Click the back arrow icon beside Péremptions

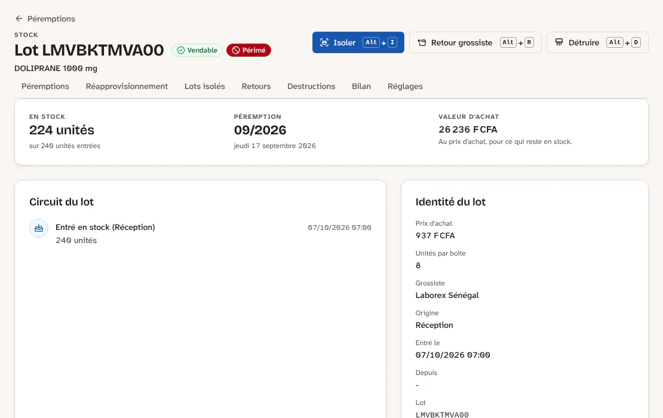point(19,19)
